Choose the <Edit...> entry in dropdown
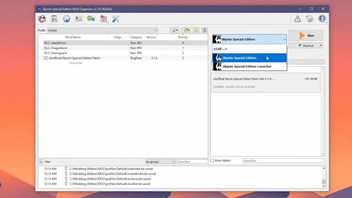This screenshot has height=198, width=352. [x=249, y=49]
